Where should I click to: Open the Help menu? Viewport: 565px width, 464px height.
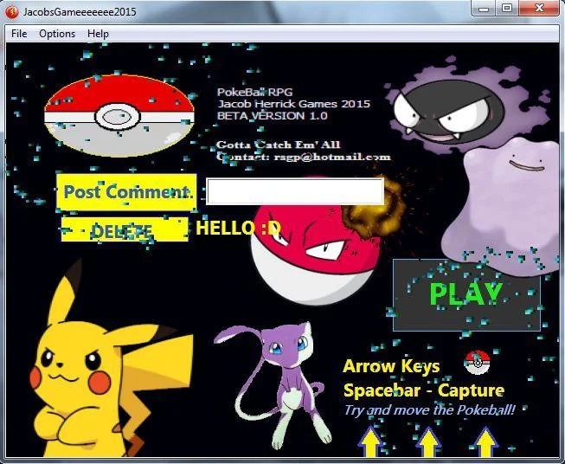[x=98, y=34]
